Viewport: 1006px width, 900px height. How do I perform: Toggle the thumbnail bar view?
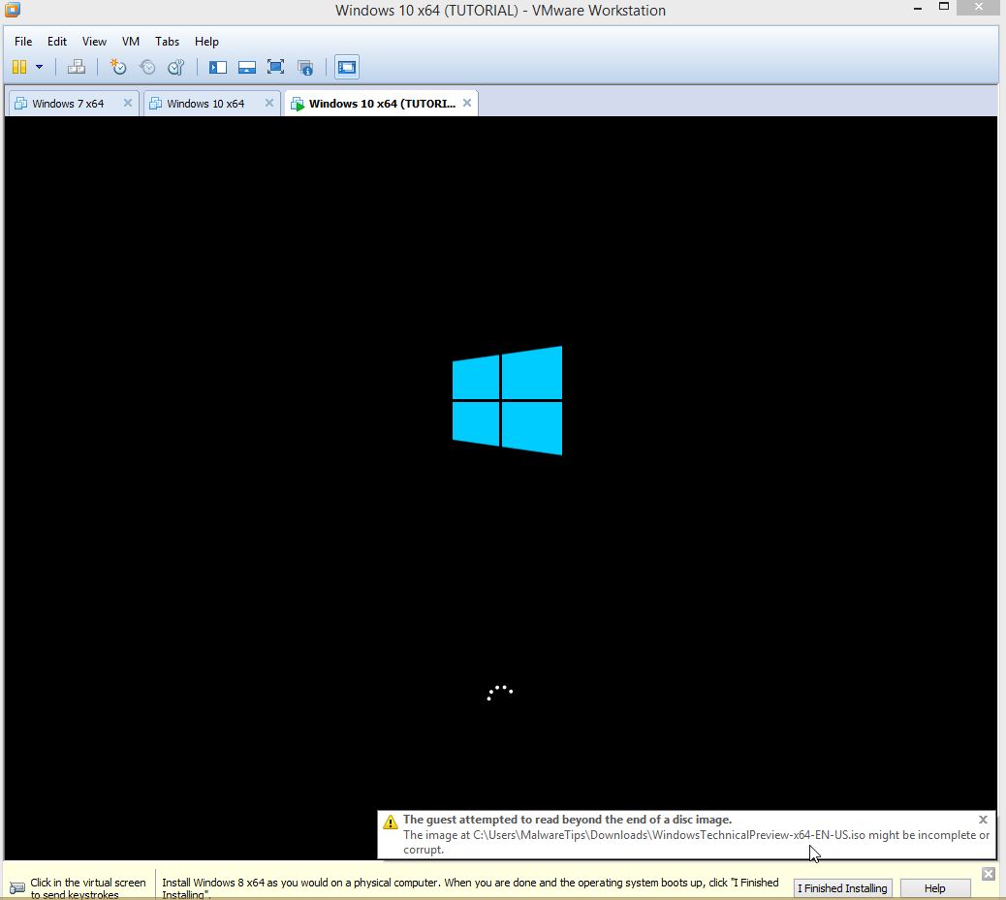[247, 67]
